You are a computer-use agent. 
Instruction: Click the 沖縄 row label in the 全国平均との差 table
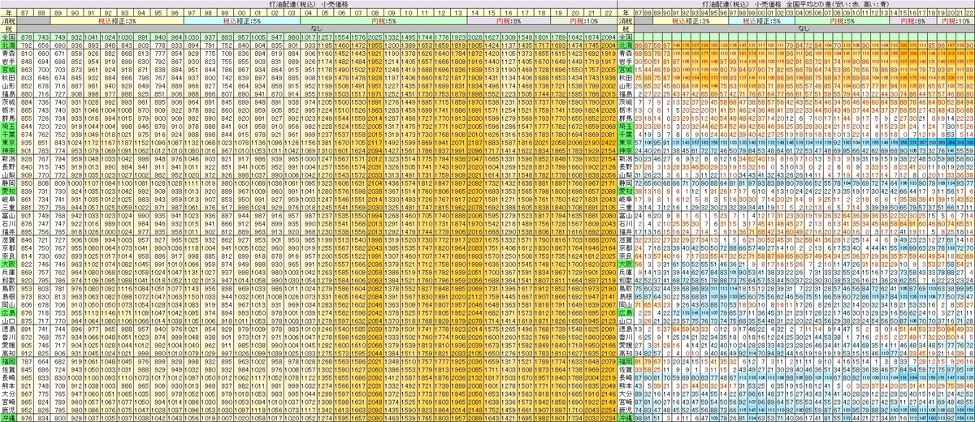tap(626, 416)
